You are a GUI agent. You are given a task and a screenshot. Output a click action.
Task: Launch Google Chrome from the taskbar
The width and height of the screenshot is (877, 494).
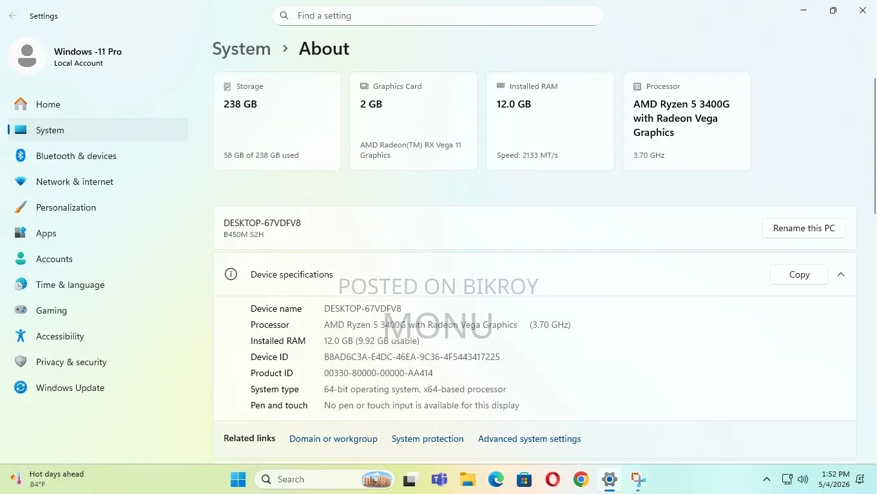click(581, 479)
